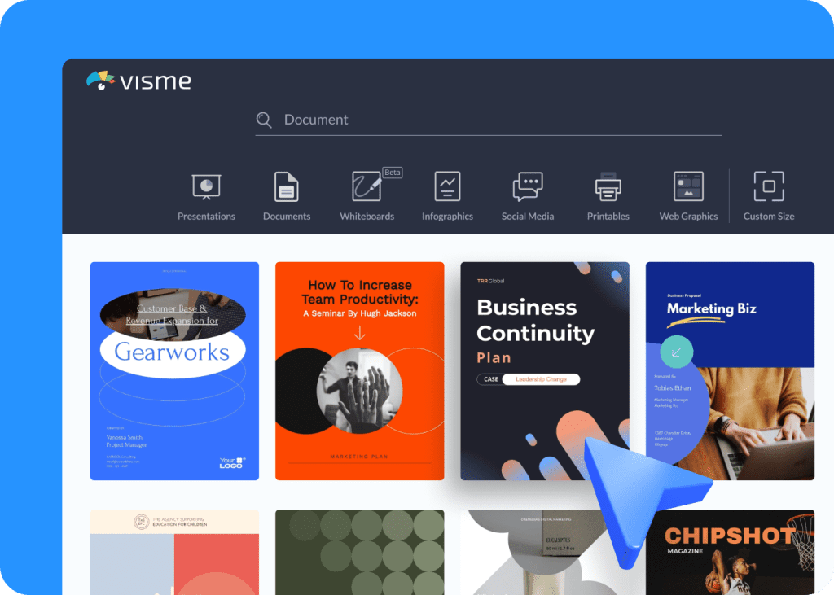The width and height of the screenshot is (834, 595).
Task: Click the Your Logo mark on Gearworks
Action: point(232,462)
